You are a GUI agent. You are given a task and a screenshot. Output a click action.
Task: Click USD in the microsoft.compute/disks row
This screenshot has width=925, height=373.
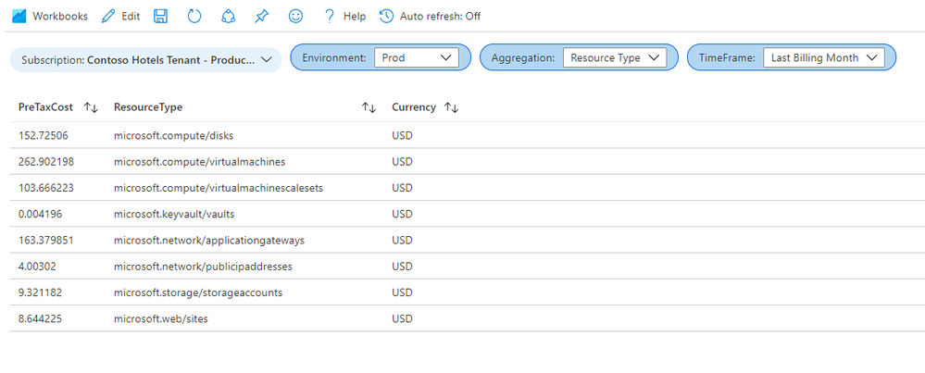pos(402,135)
